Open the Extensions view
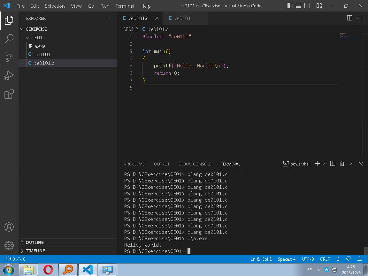This screenshot has height=276, width=368. coord(9,94)
